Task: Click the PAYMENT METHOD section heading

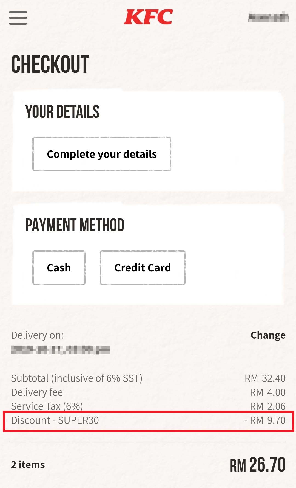Action: [x=75, y=225]
